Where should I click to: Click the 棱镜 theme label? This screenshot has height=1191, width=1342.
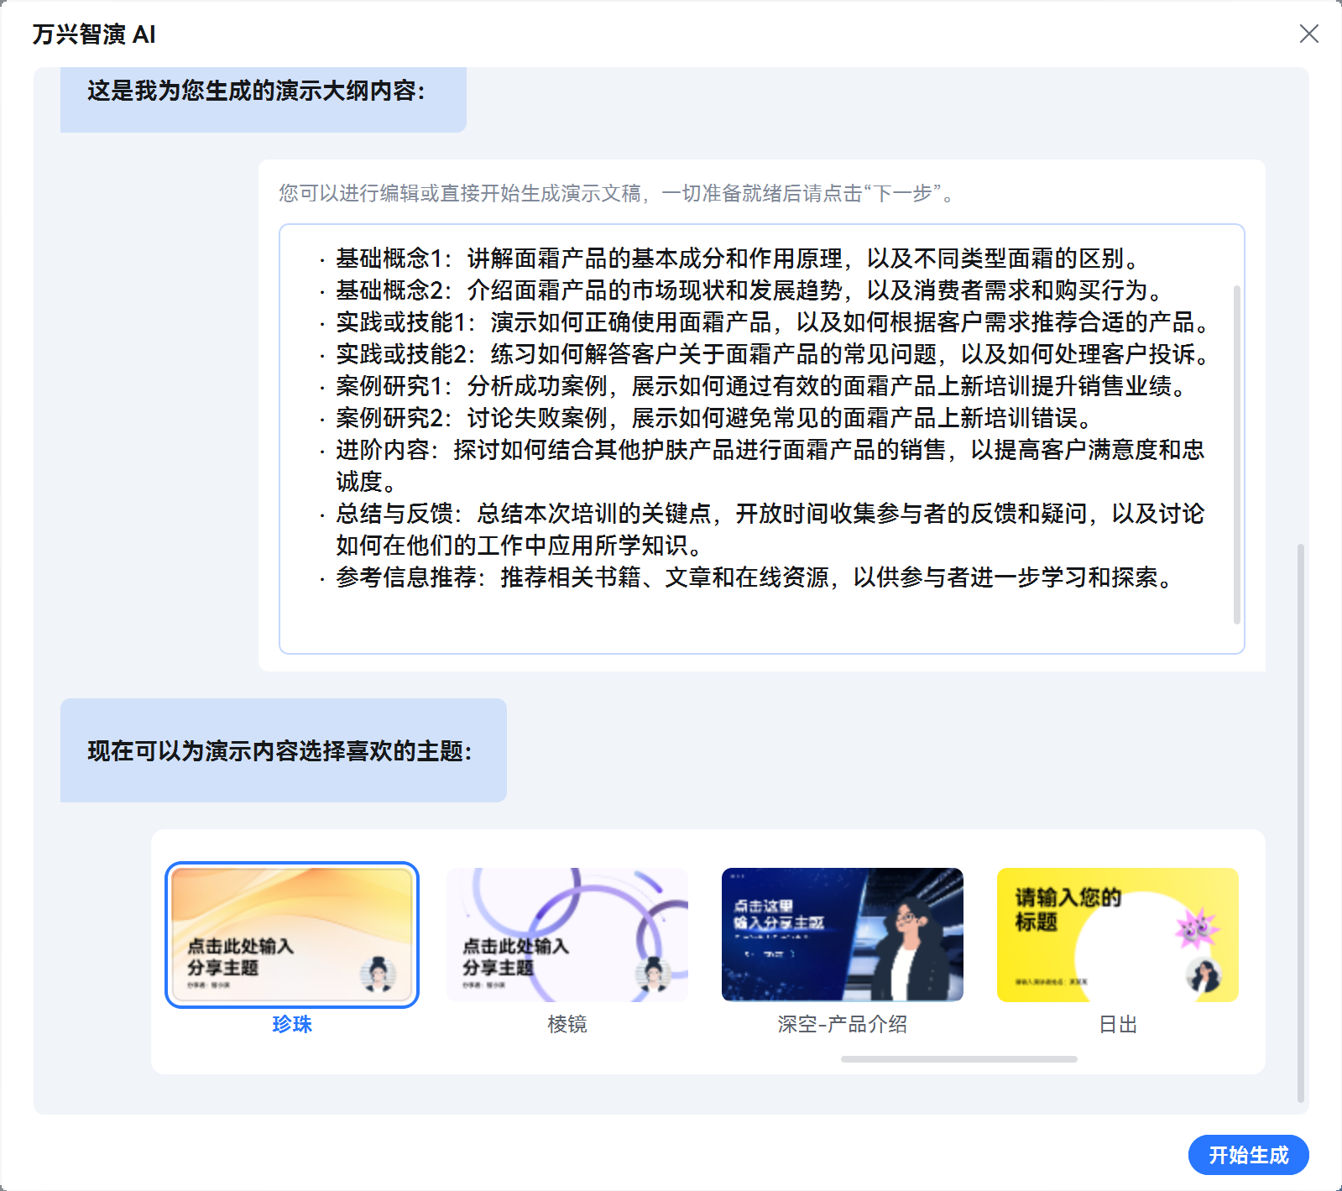[x=567, y=1024]
